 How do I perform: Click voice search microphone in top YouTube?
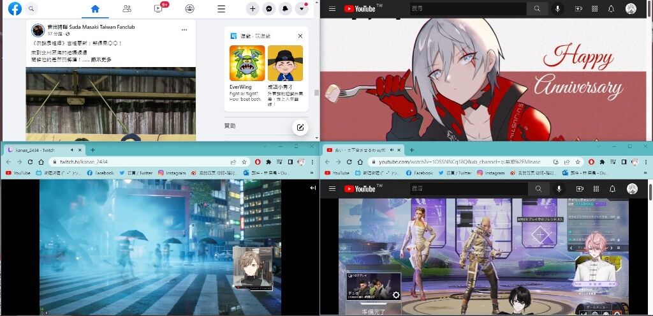click(x=557, y=9)
